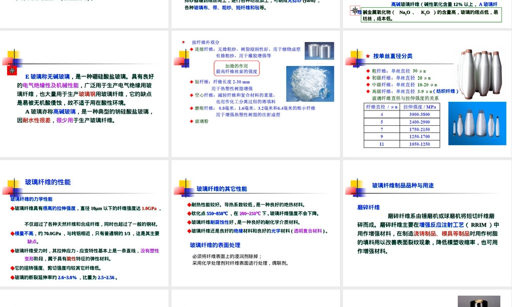Click the 粗纤维: 单丝直径 30 μm line
Image resolution: width=512 pixels, height=307 pixels.
(396, 71)
